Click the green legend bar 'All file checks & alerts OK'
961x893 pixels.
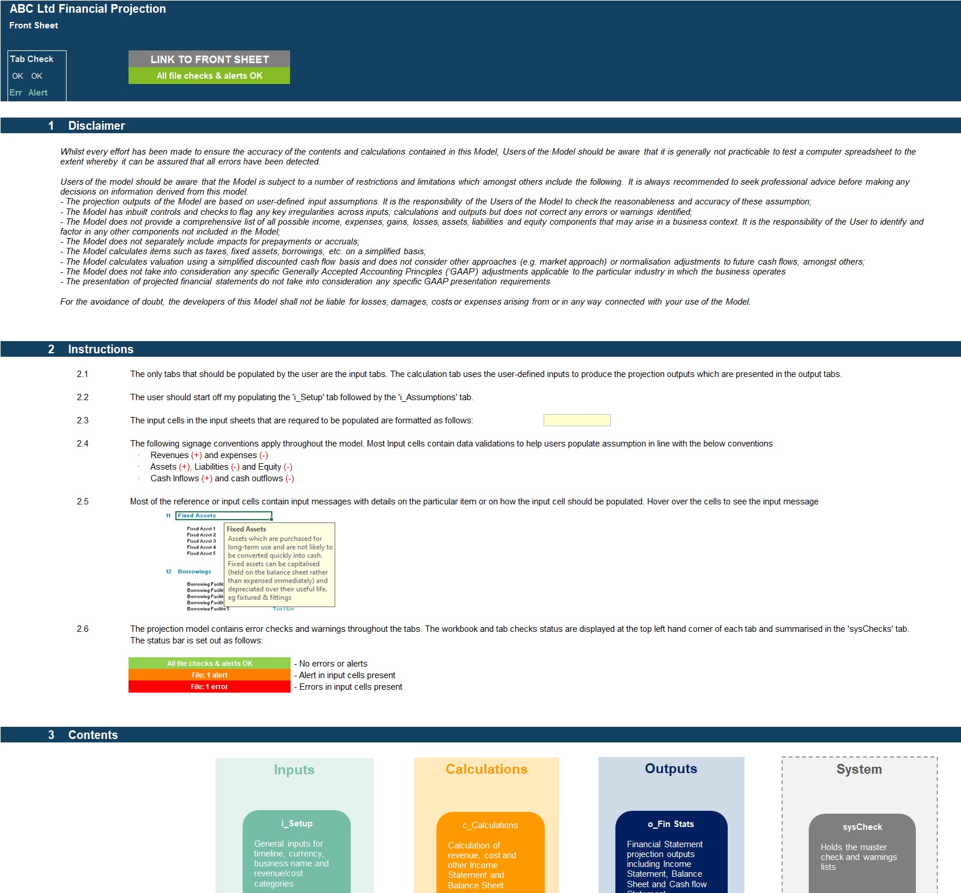(x=209, y=664)
